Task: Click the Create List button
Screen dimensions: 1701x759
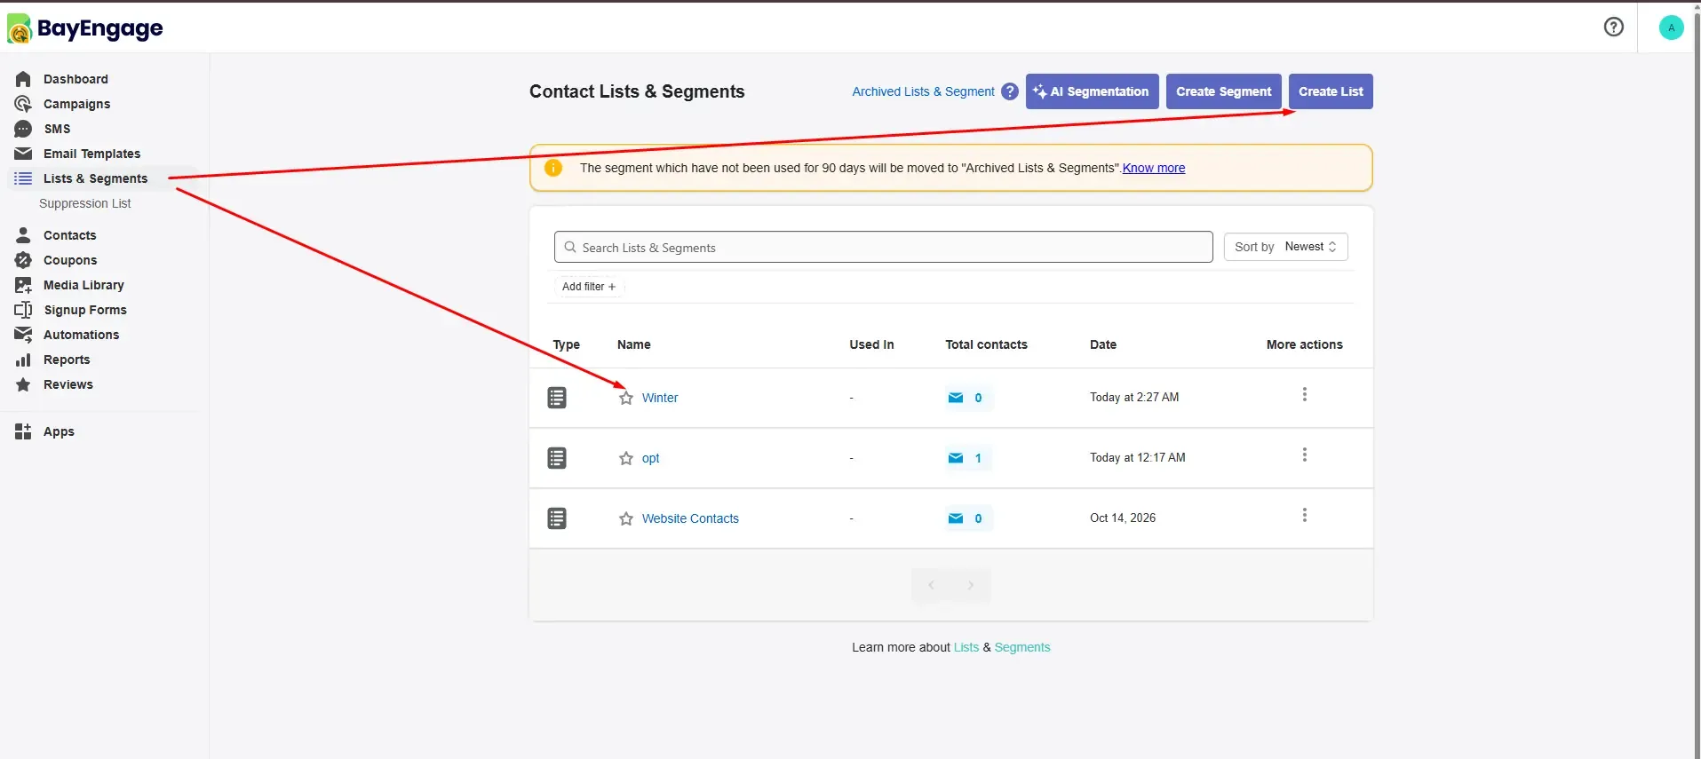Action: click(x=1331, y=91)
